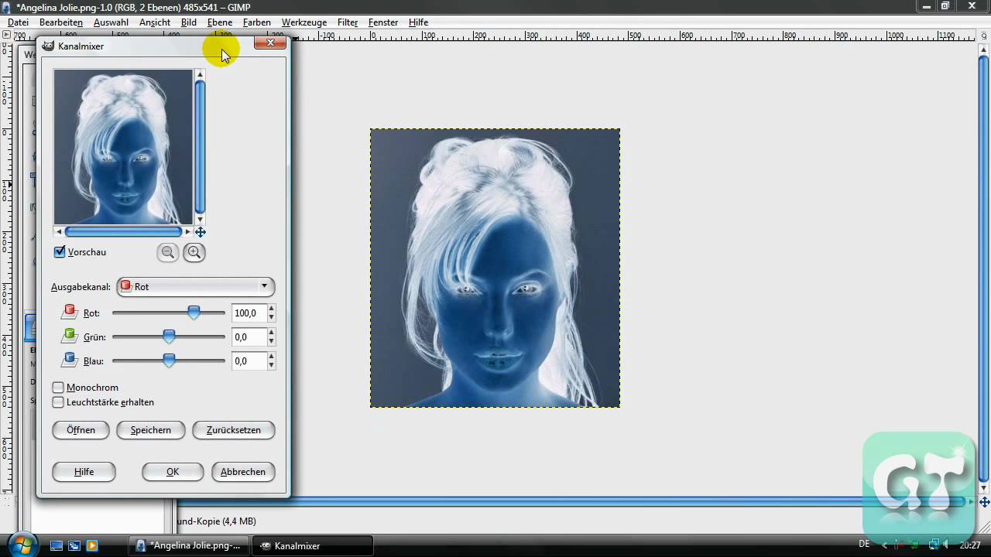Zoom in the Kanalmixer preview
This screenshot has height=557, width=991.
pos(194,252)
